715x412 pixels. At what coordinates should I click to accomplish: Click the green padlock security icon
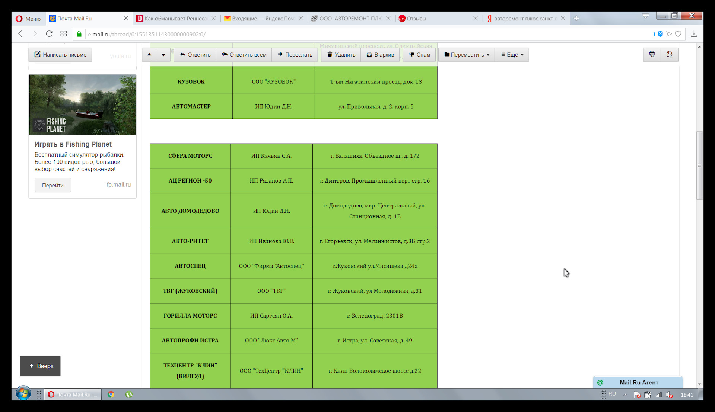(79, 34)
